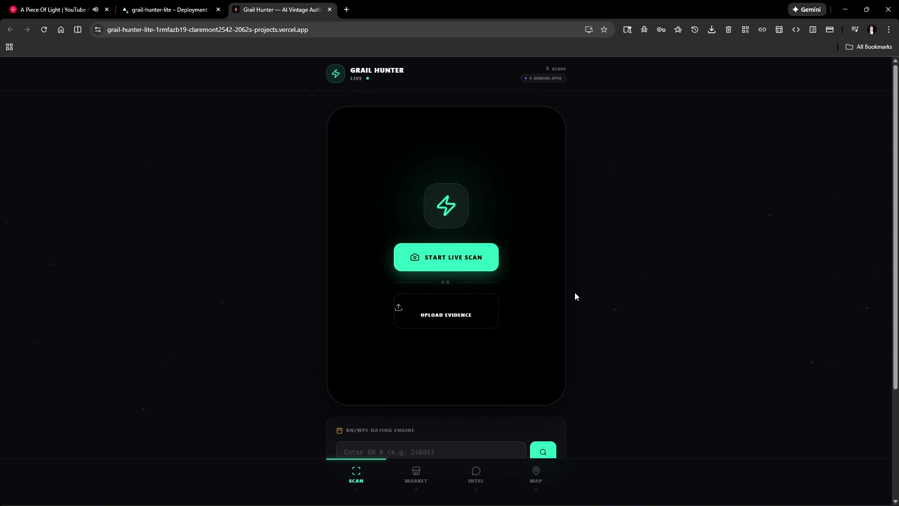Mute the YouTube tab audio

click(96, 9)
